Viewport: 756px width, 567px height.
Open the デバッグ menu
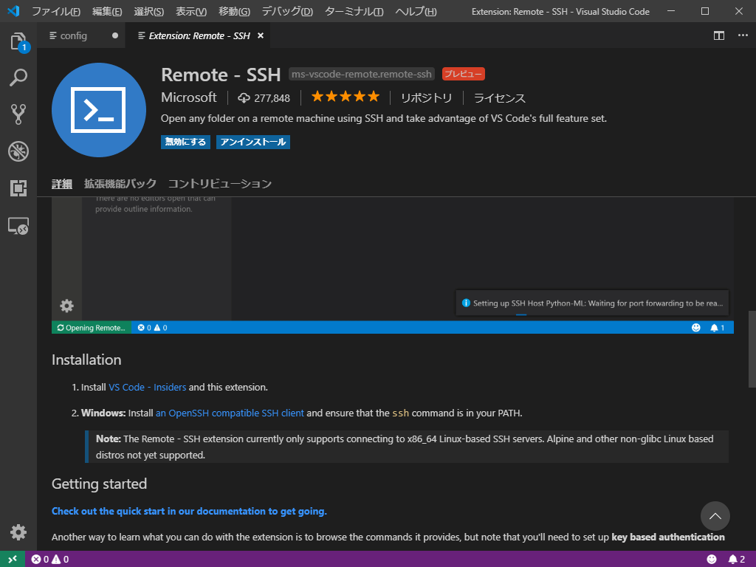(x=287, y=11)
